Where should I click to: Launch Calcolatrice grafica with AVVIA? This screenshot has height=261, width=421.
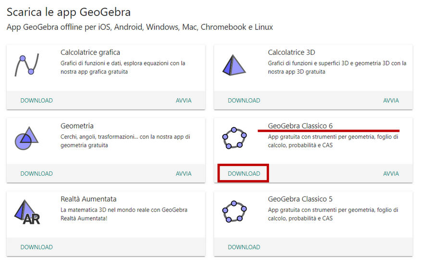pos(184,101)
